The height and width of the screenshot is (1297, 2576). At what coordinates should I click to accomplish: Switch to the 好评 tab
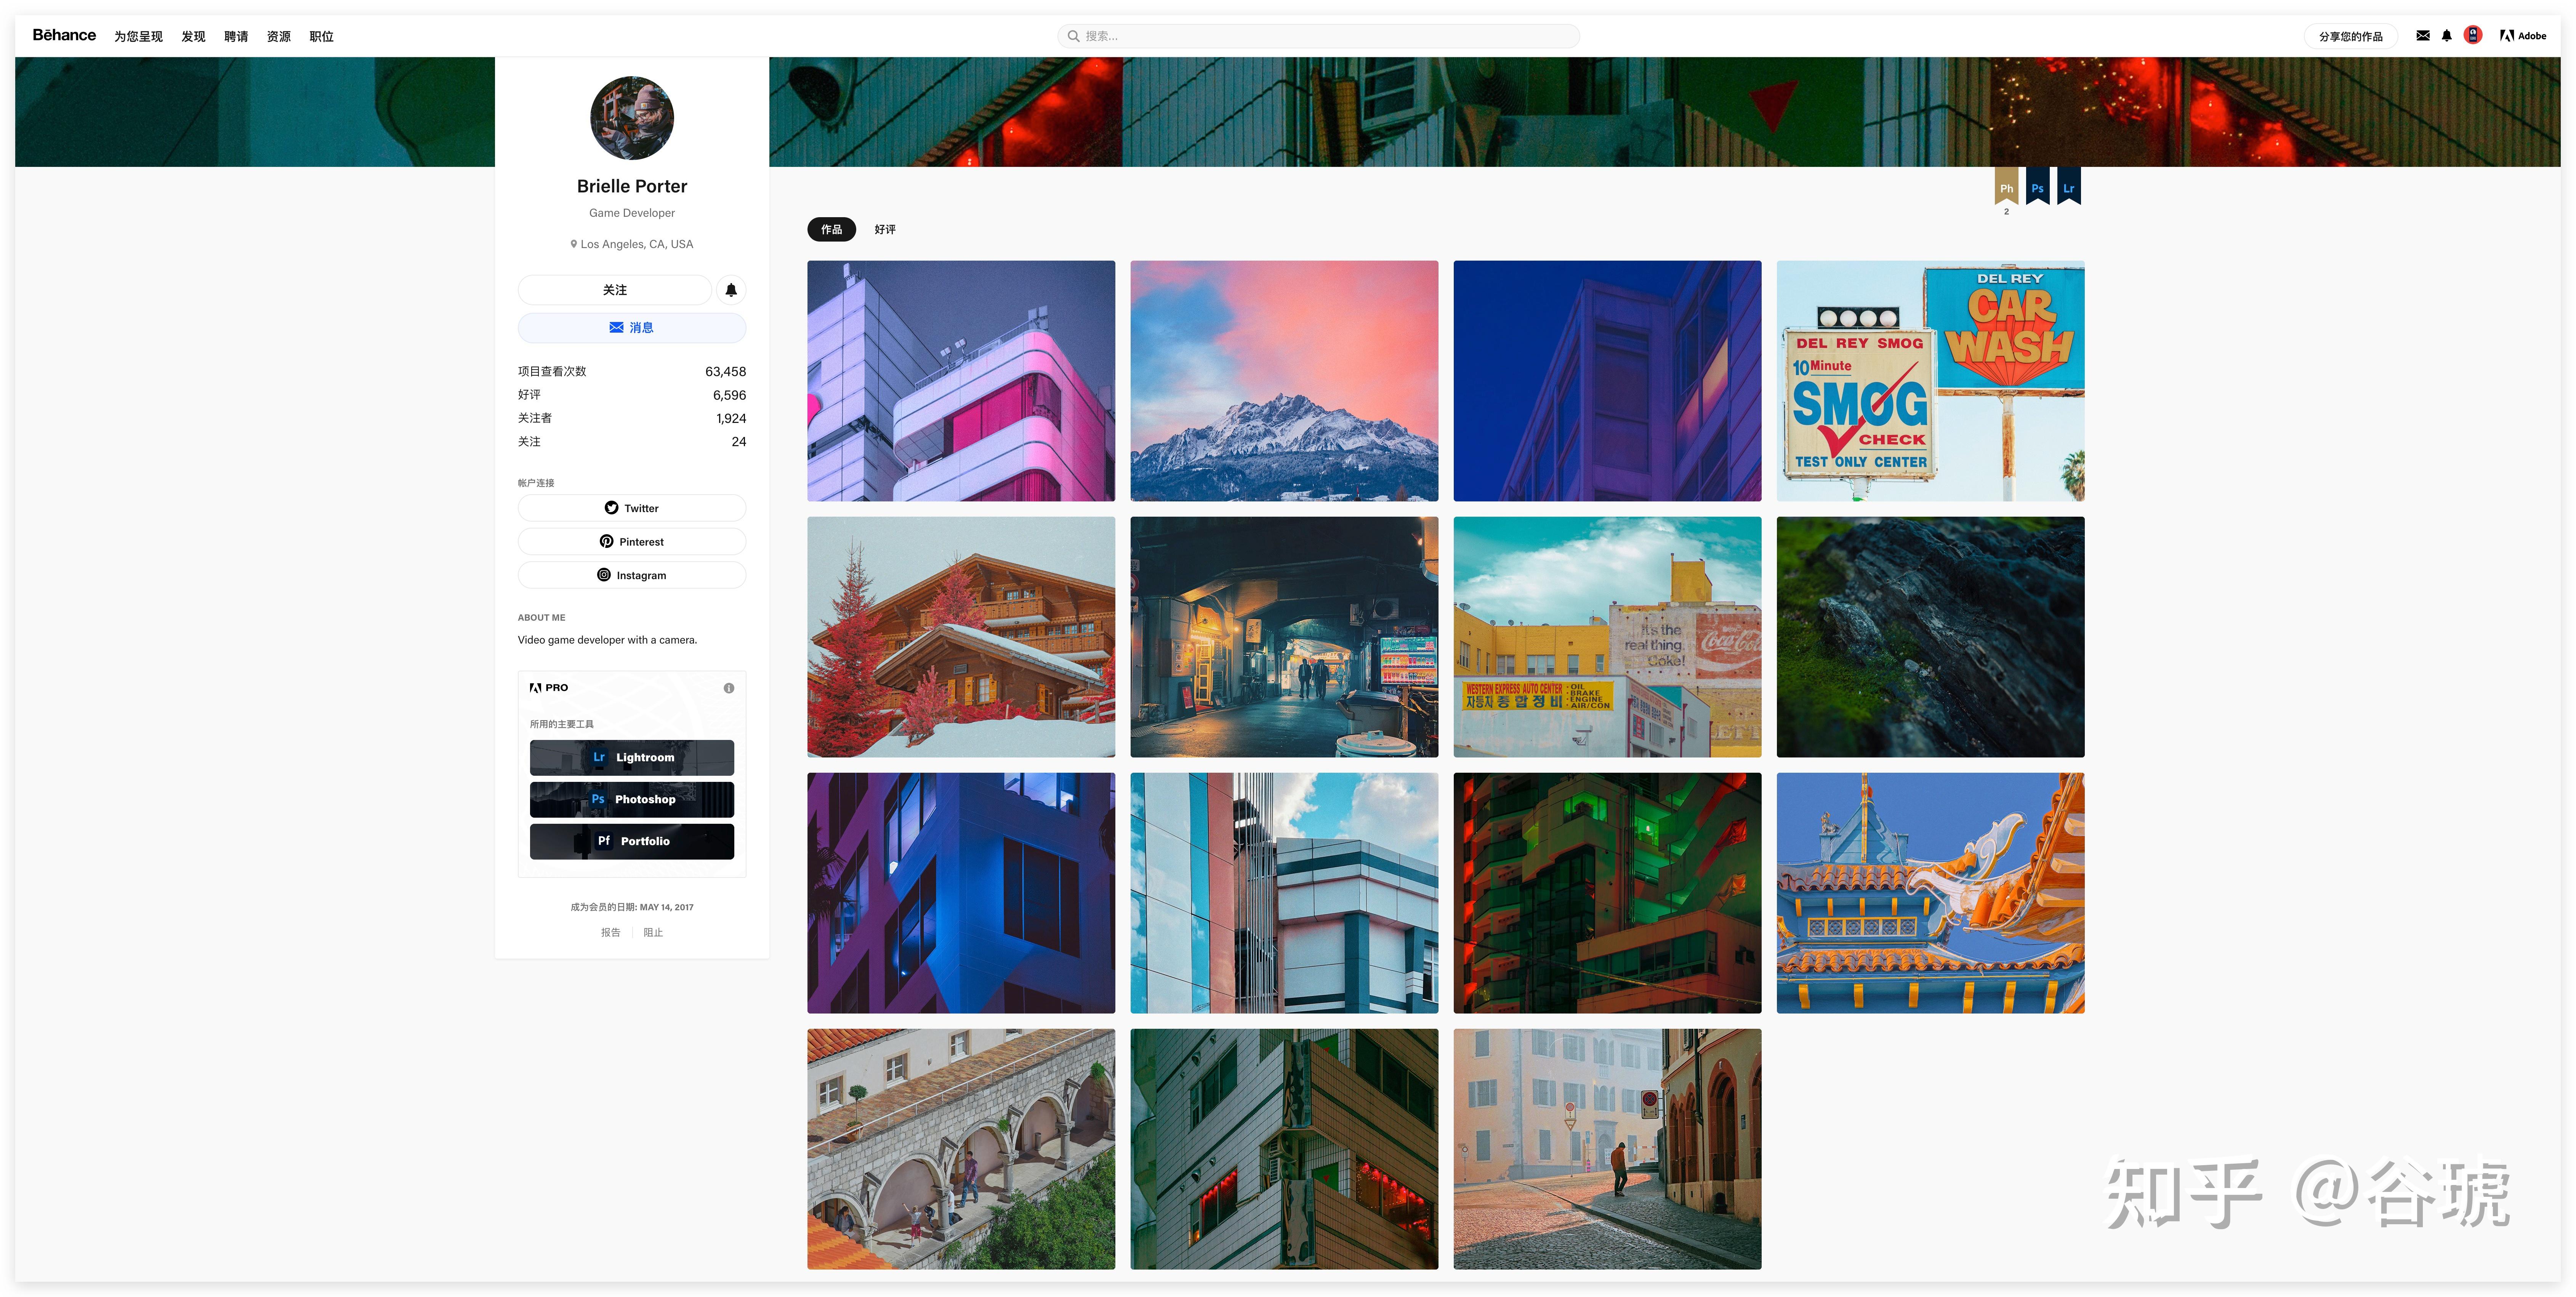point(885,229)
